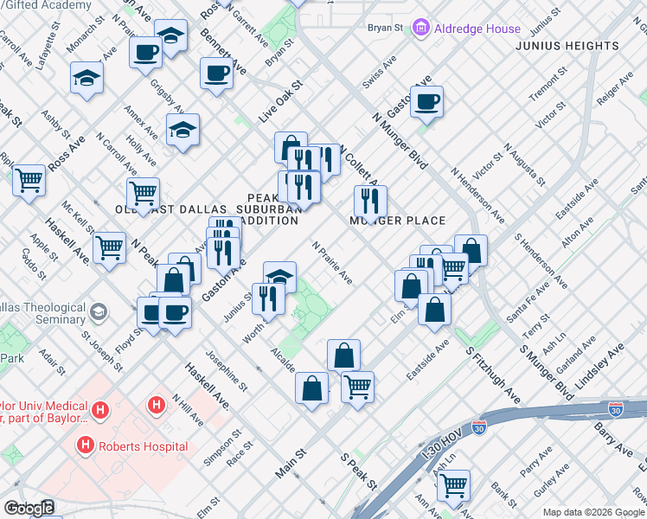647x519 pixels.
Task: Click the Aldredge House museum marker
Action: pos(421,28)
